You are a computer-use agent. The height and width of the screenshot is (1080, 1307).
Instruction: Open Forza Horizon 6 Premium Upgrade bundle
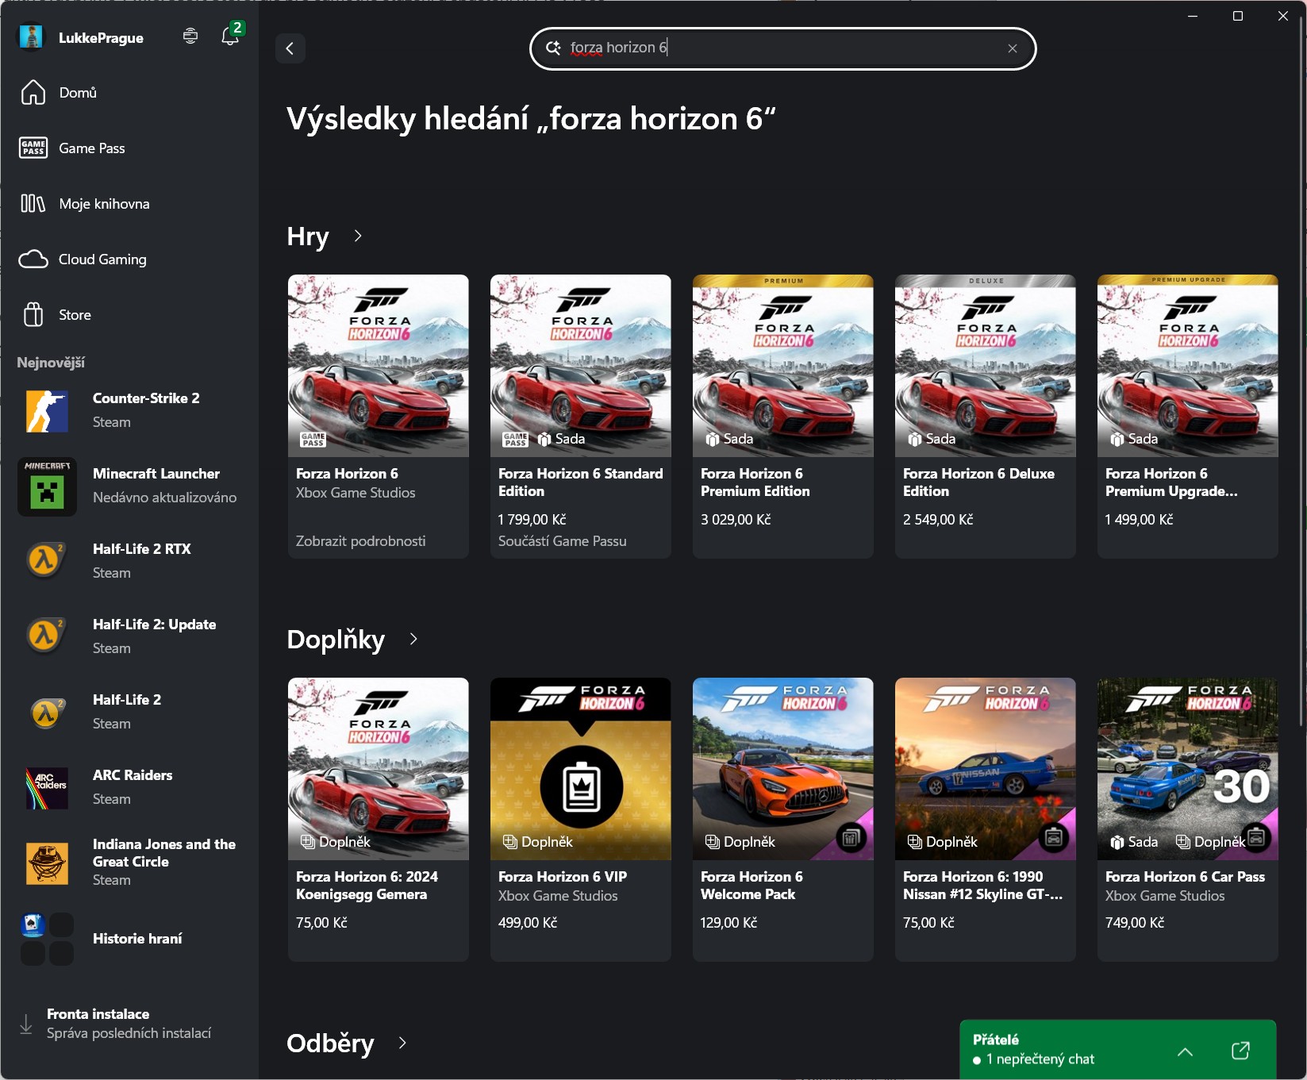pos(1188,417)
